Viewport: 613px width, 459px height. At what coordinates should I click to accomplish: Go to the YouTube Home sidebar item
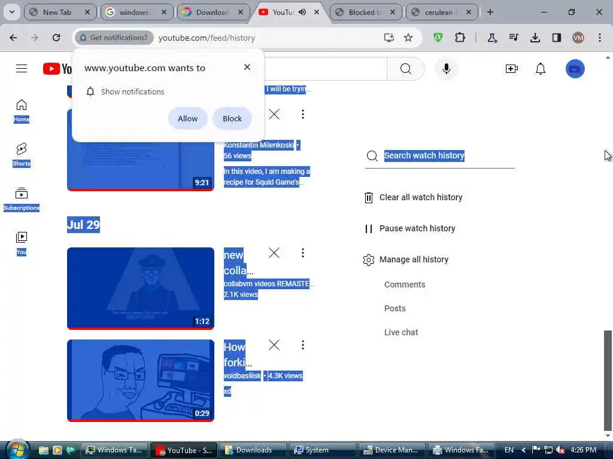(x=22, y=111)
